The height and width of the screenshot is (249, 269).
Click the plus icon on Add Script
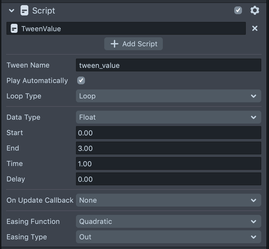tap(114, 44)
